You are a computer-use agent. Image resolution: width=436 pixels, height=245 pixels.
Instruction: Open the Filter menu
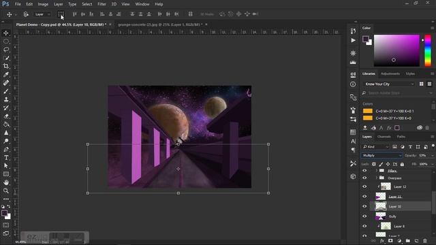tap(102, 4)
